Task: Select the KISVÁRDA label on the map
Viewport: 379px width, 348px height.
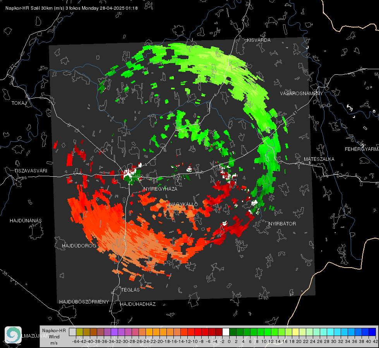Action: click(259, 40)
